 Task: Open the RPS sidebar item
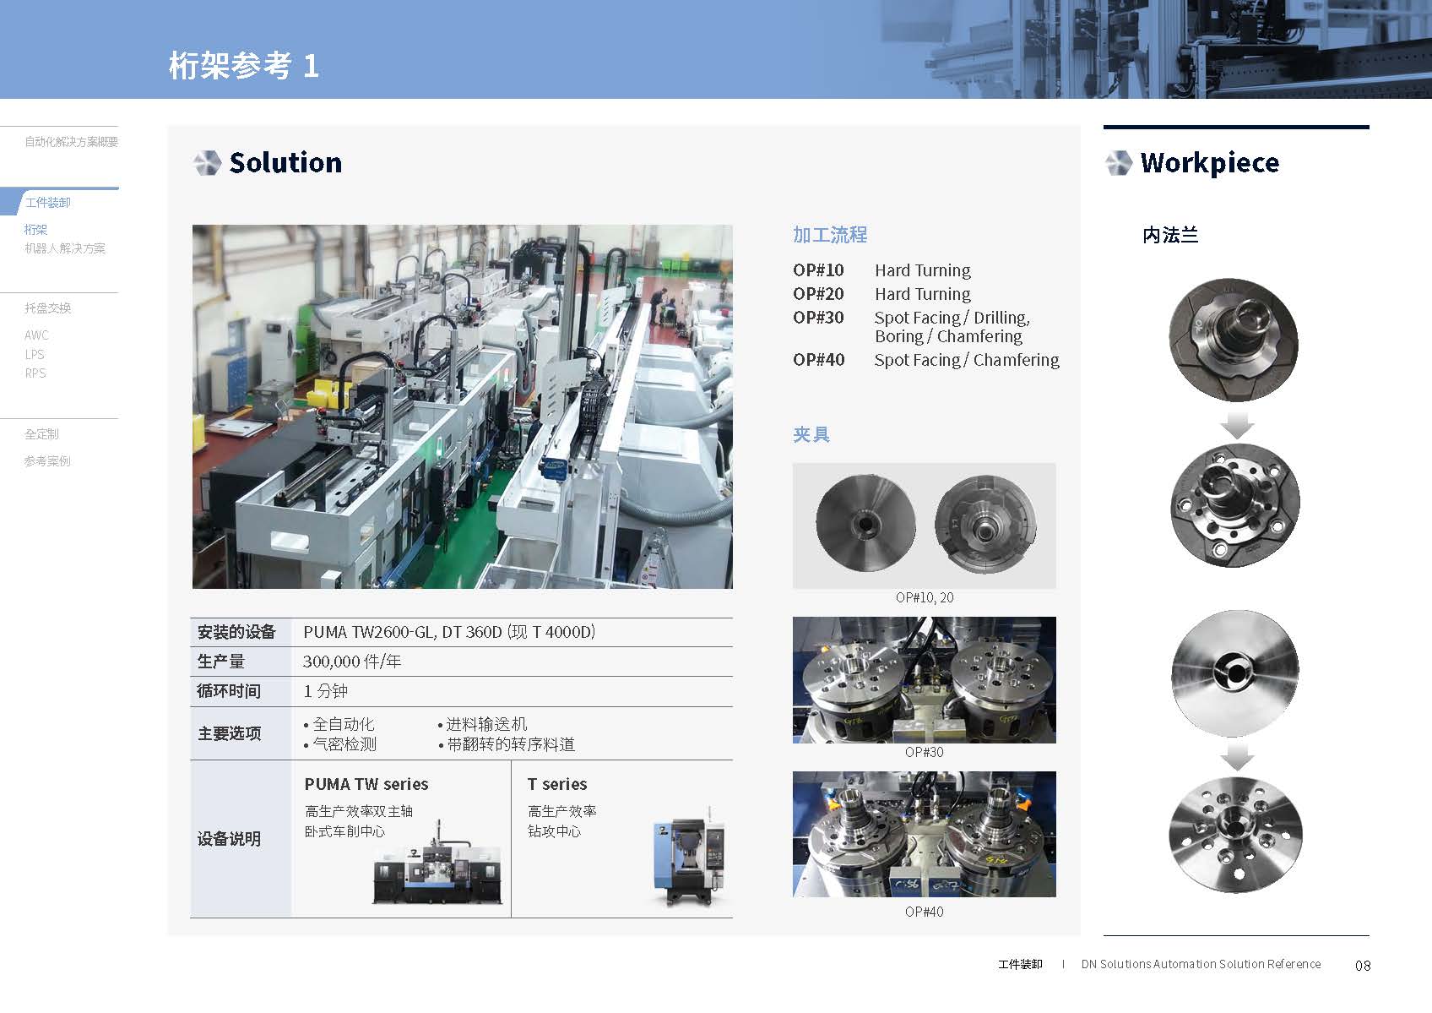pos(35,373)
